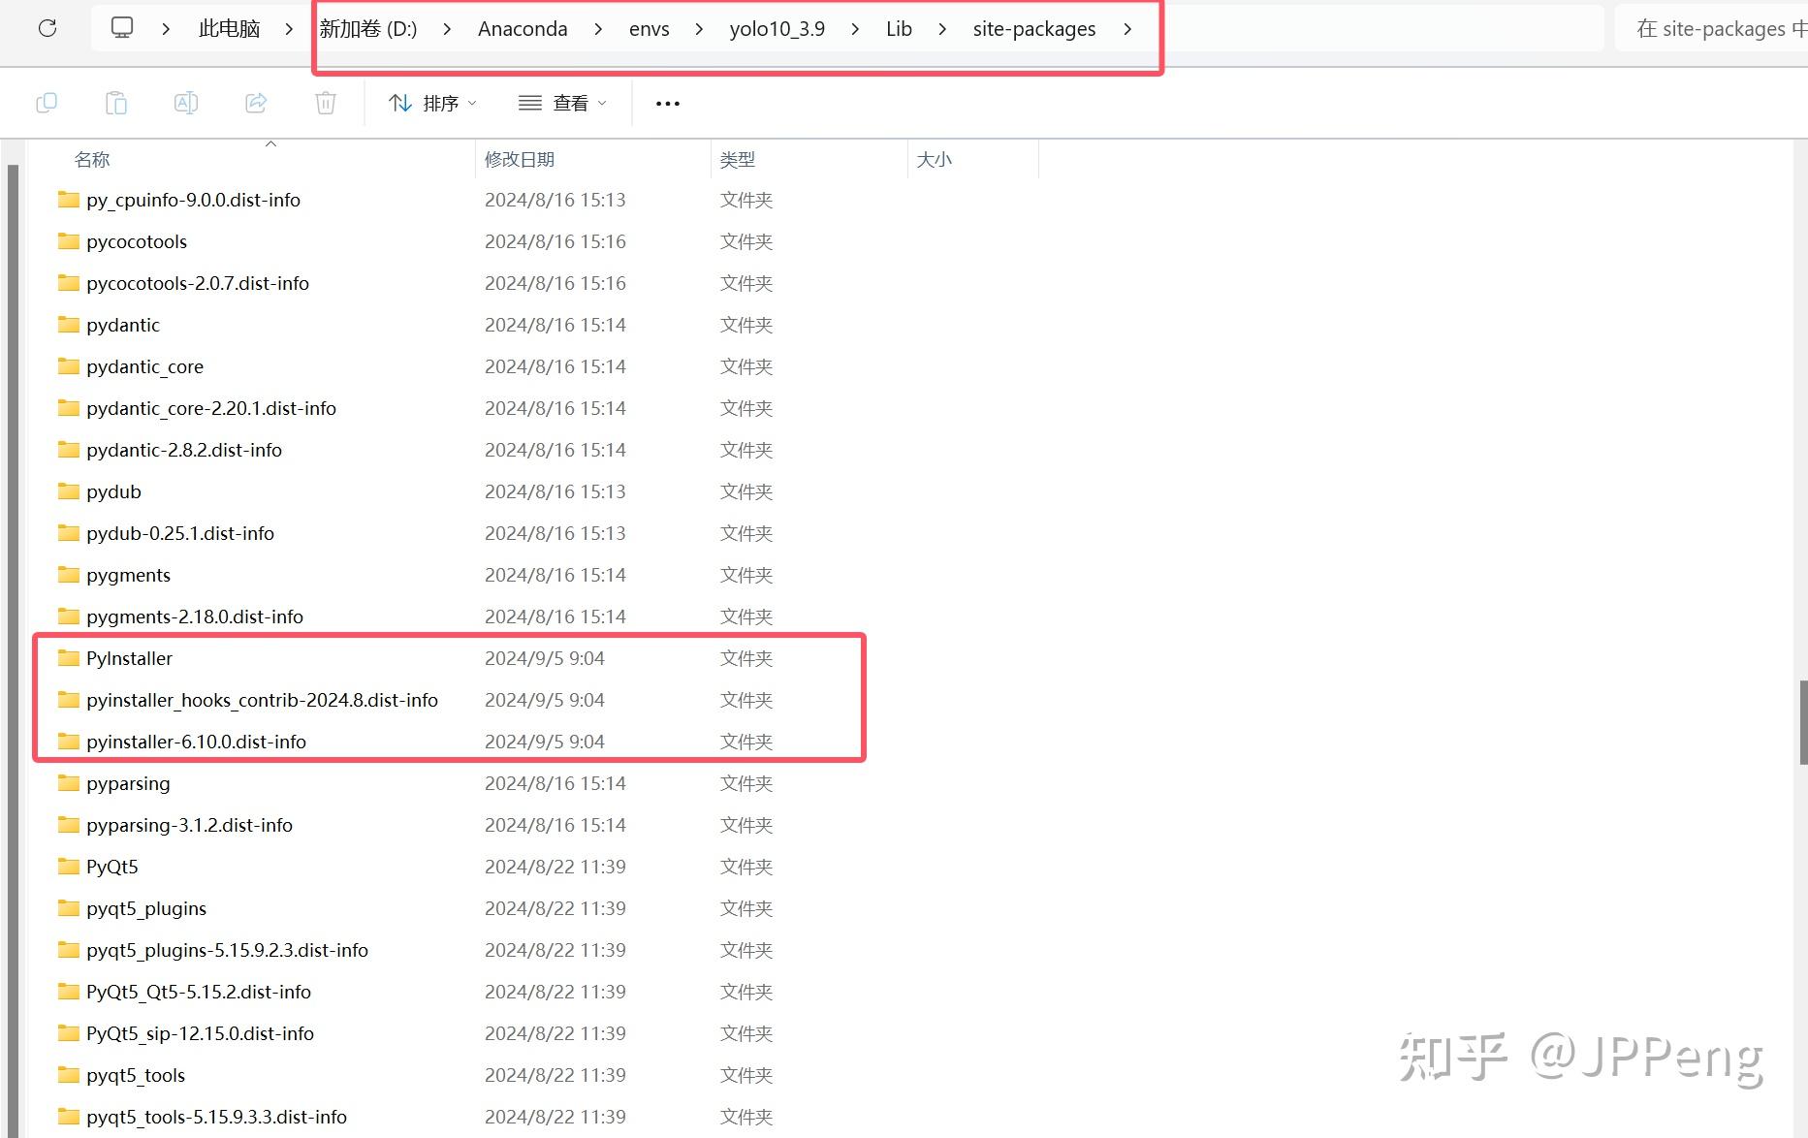Open the See more ellipsis menu
Screen dimensions: 1808x1138
666,103
